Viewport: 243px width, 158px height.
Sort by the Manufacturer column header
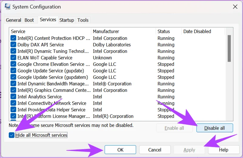pos(124,32)
